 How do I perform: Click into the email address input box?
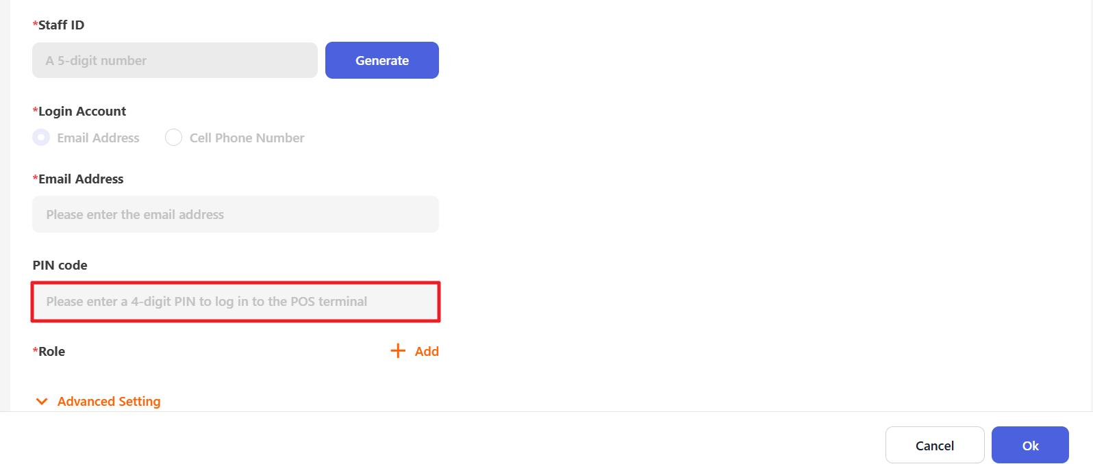tap(235, 214)
